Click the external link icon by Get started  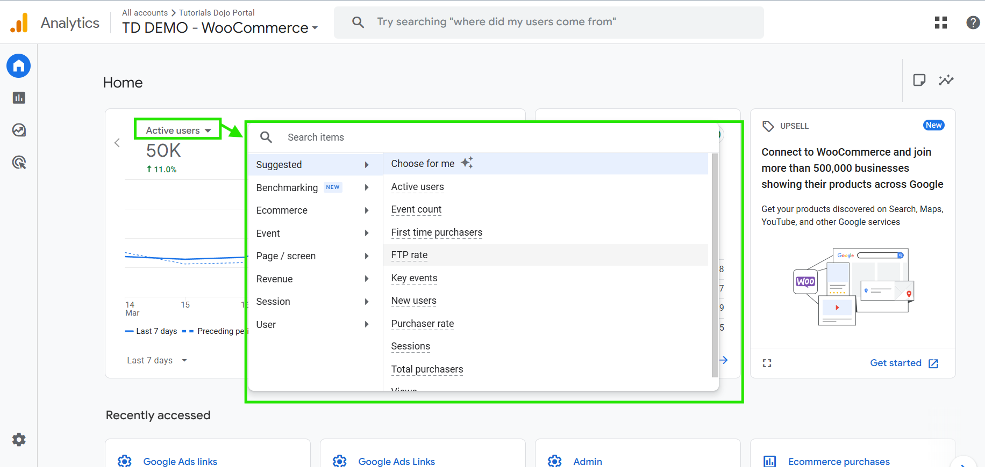coord(933,363)
